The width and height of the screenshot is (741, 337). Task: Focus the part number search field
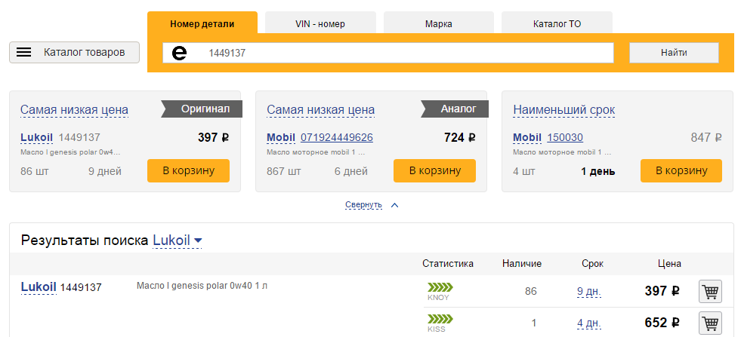(x=388, y=53)
